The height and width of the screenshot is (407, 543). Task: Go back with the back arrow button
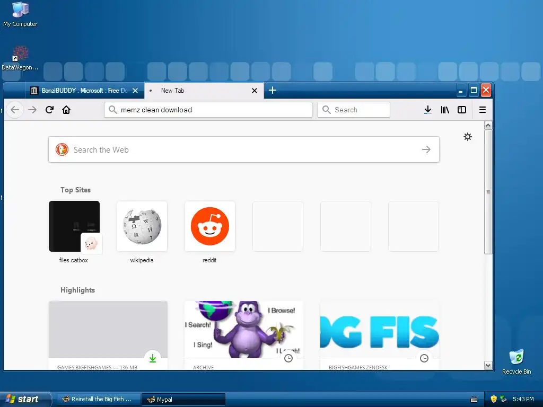coord(15,110)
